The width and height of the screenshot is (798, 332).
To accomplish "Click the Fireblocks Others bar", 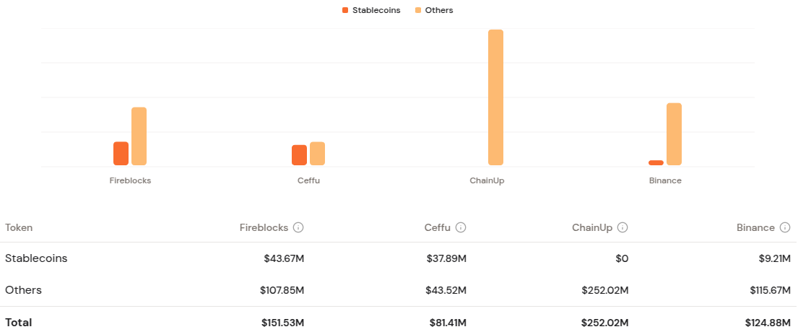I will coord(139,136).
